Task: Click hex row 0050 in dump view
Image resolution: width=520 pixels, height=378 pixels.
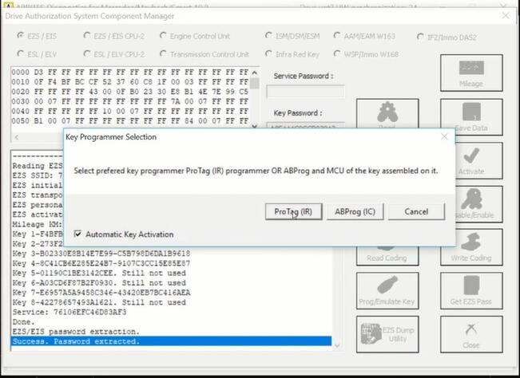Action: pyautogui.click(x=130, y=120)
